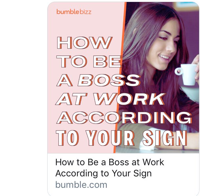Screen dimensions: 210x196
Task: Click the outlined 'HOW' headline word
Action: (x=84, y=43)
